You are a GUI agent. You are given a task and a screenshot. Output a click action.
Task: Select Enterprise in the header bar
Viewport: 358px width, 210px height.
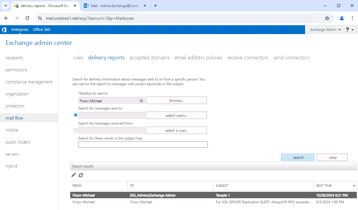click(x=20, y=30)
